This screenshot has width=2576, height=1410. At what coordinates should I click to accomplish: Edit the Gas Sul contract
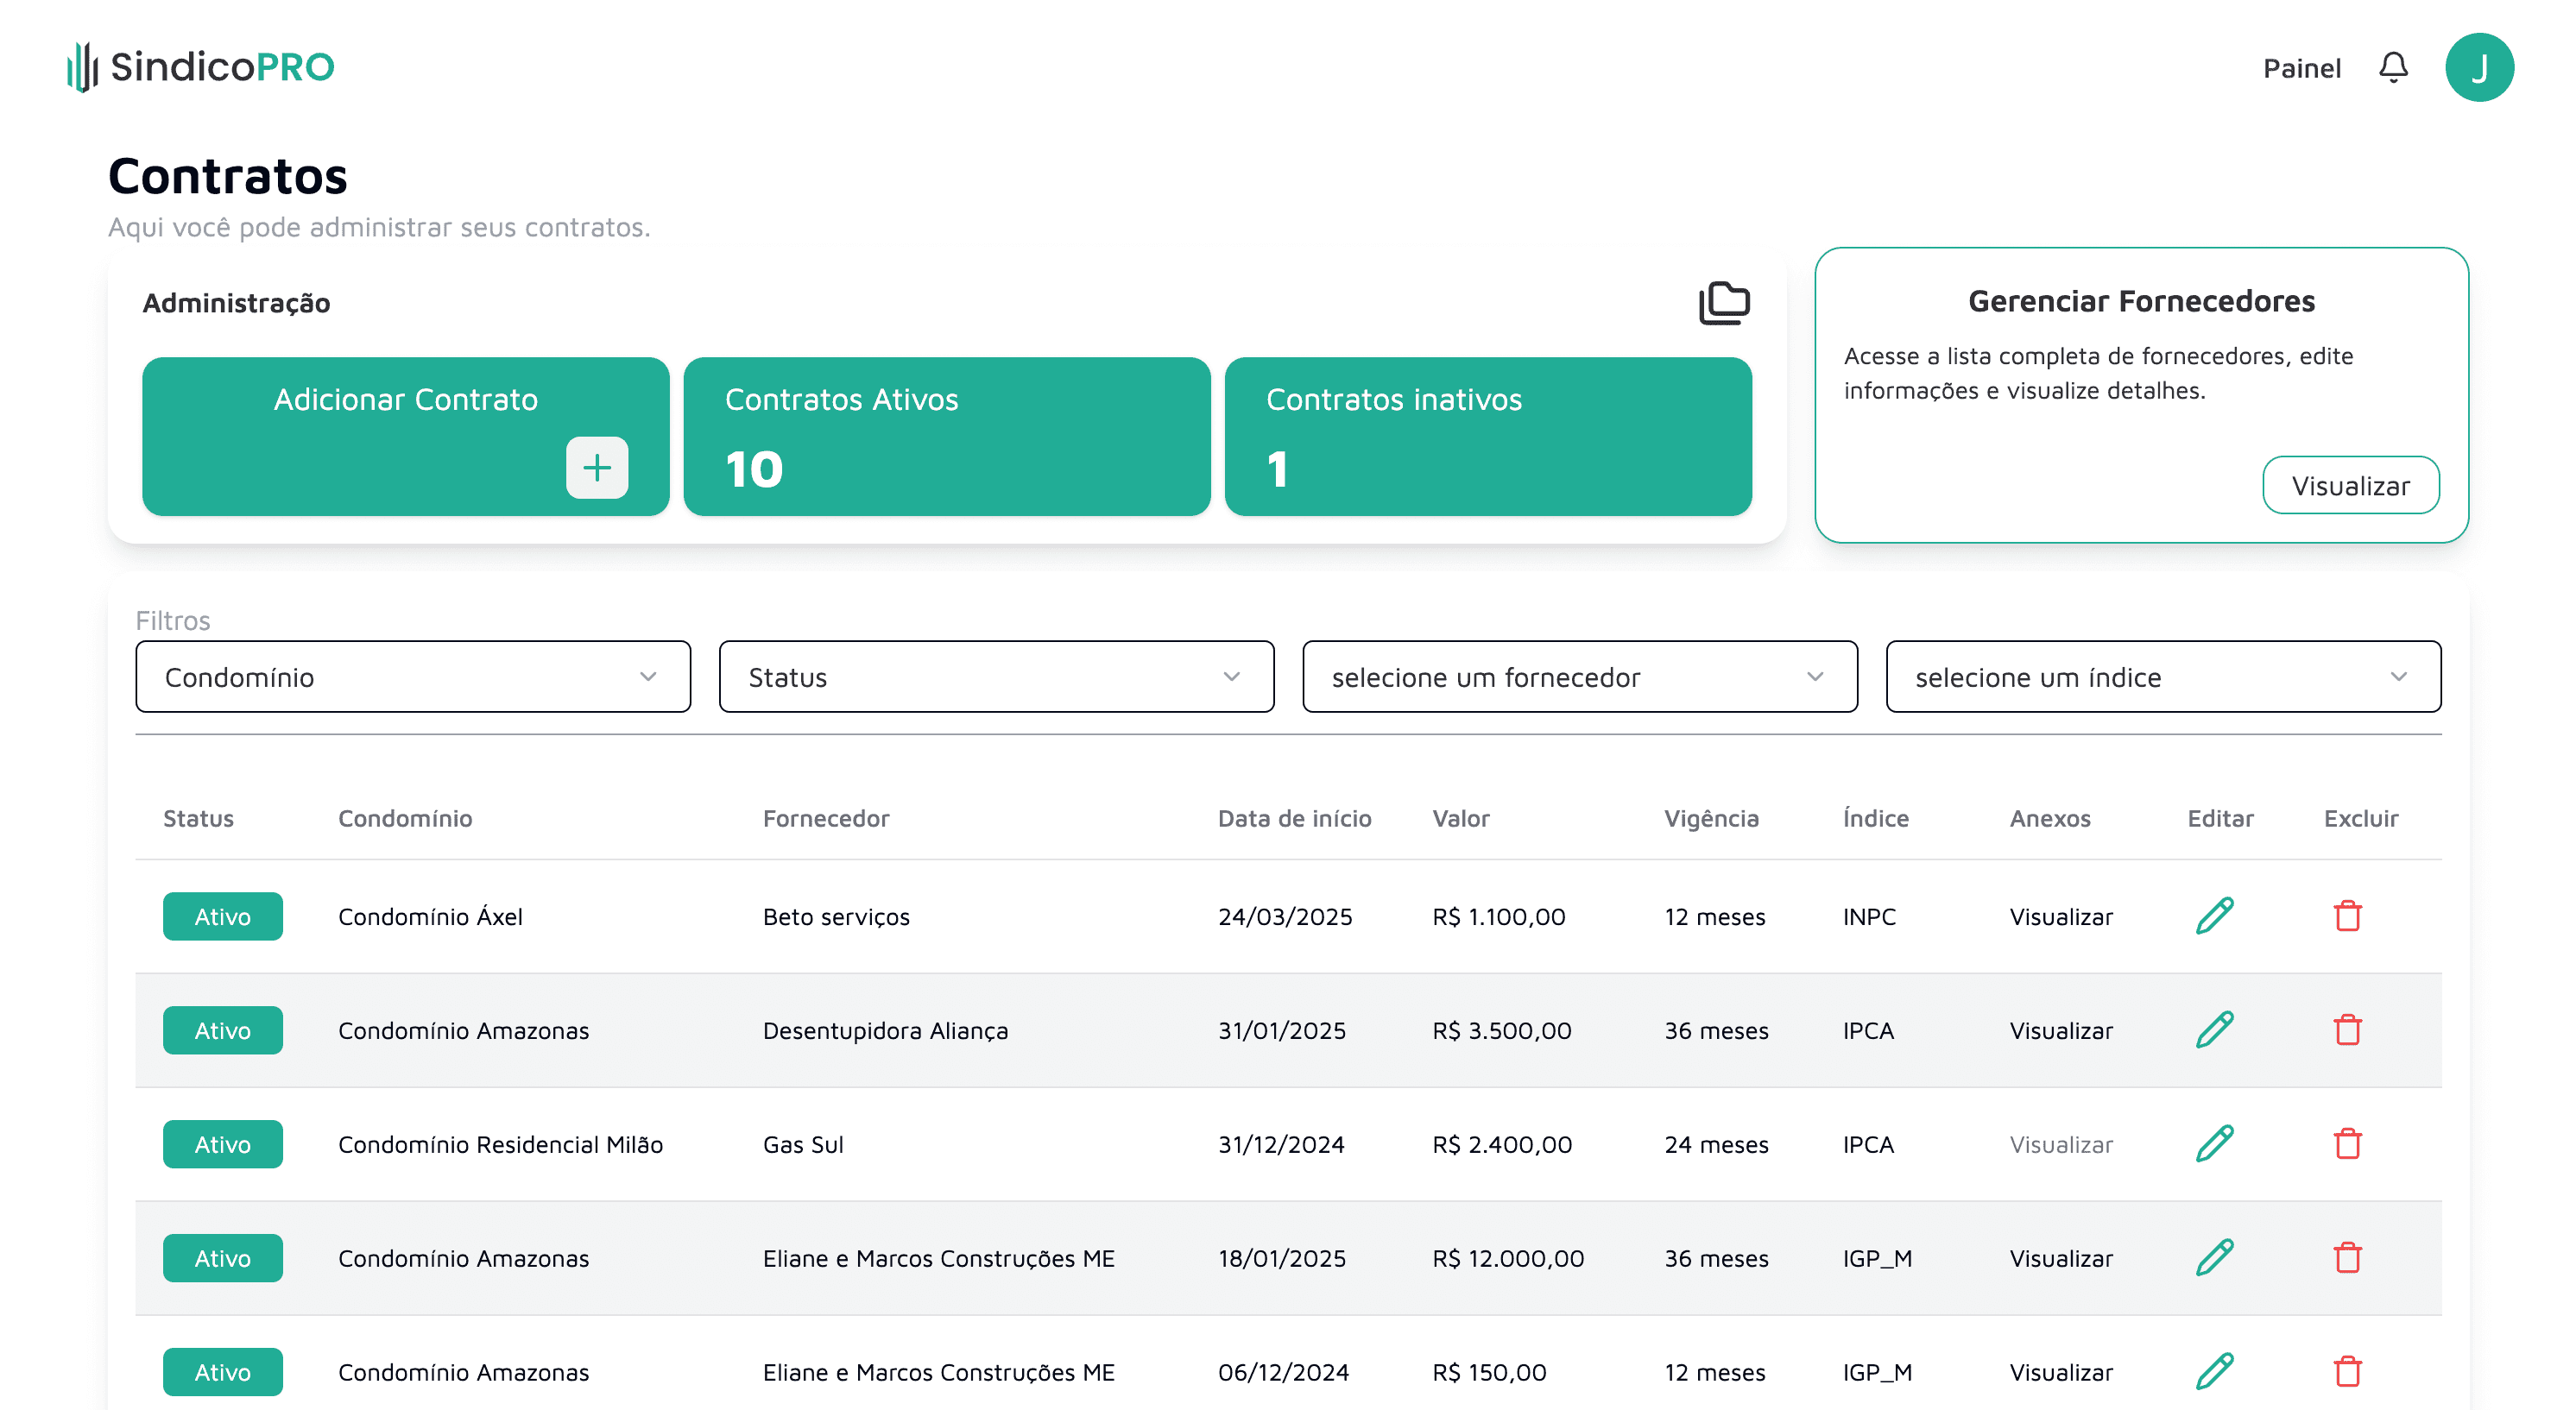[2214, 1143]
